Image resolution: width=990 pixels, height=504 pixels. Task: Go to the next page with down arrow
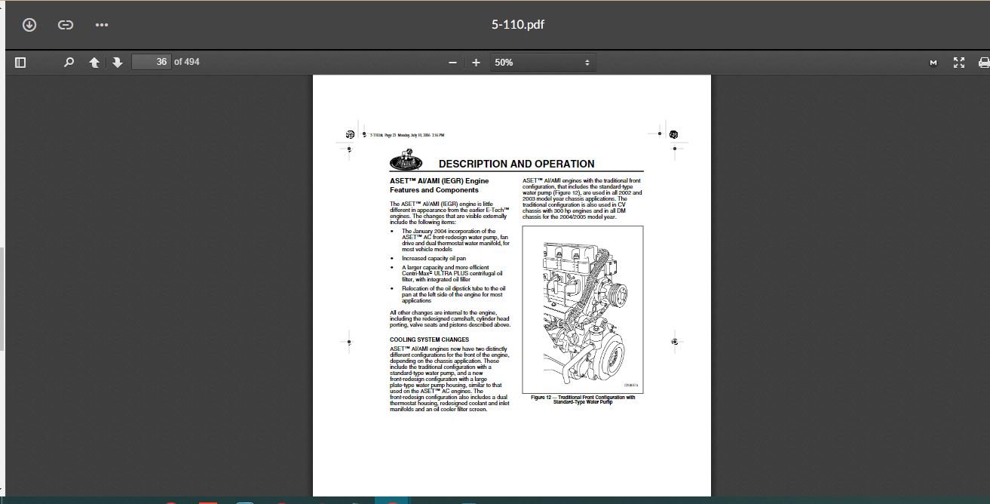tap(118, 63)
